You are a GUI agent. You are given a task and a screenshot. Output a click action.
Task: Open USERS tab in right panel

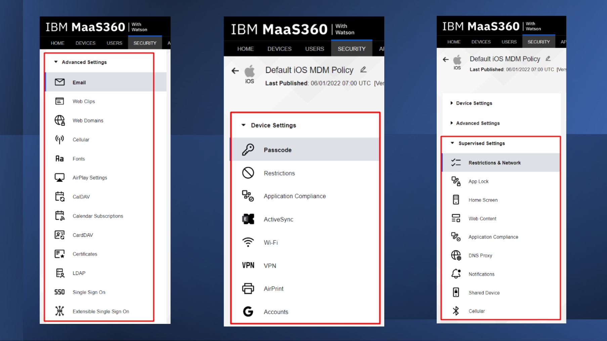(509, 42)
